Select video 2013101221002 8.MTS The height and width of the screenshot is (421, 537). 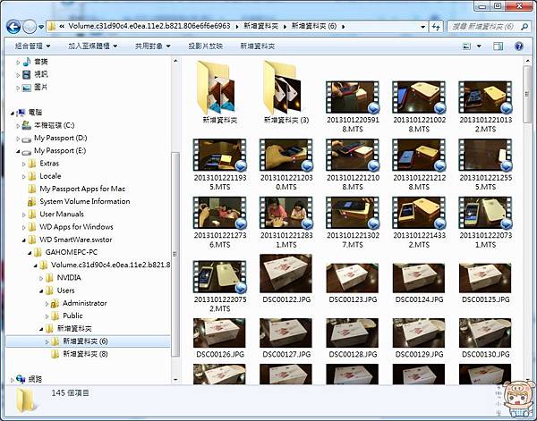419,106
